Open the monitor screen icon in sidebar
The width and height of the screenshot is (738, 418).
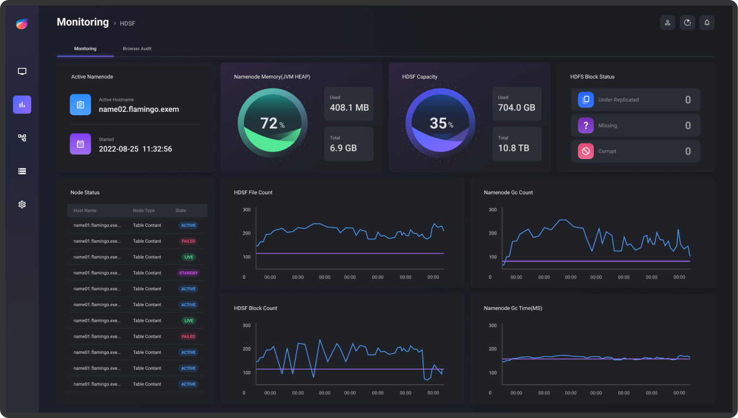22,72
